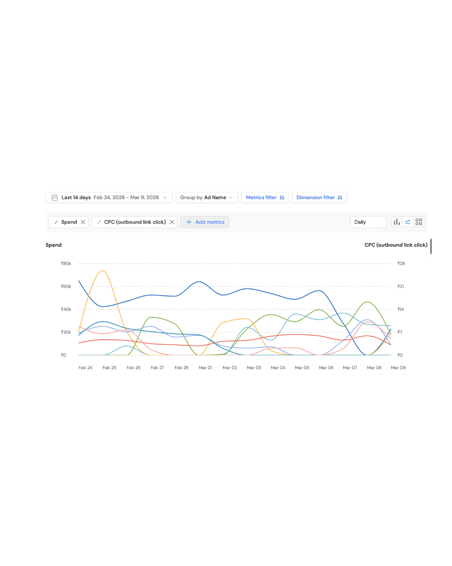Image resolution: width=452 pixels, height=566 pixels.
Task: Click the trend line icon on Spend chip
Action: tap(56, 222)
